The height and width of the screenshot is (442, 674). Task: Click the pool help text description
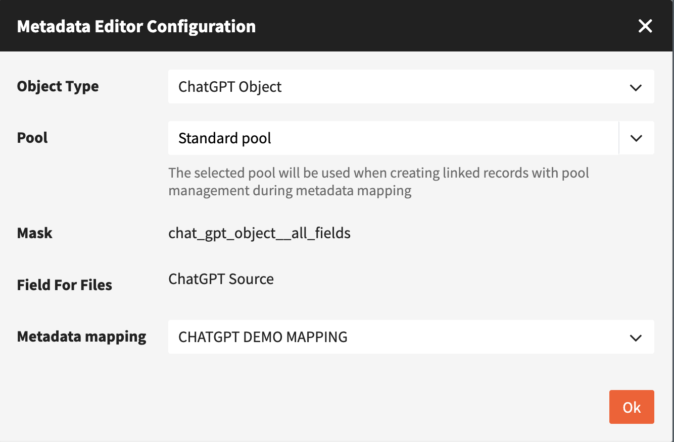[x=378, y=182]
